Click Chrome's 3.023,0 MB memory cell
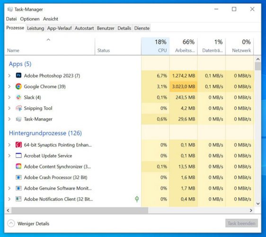The height and width of the screenshot is (237, 266). point(183,86)
